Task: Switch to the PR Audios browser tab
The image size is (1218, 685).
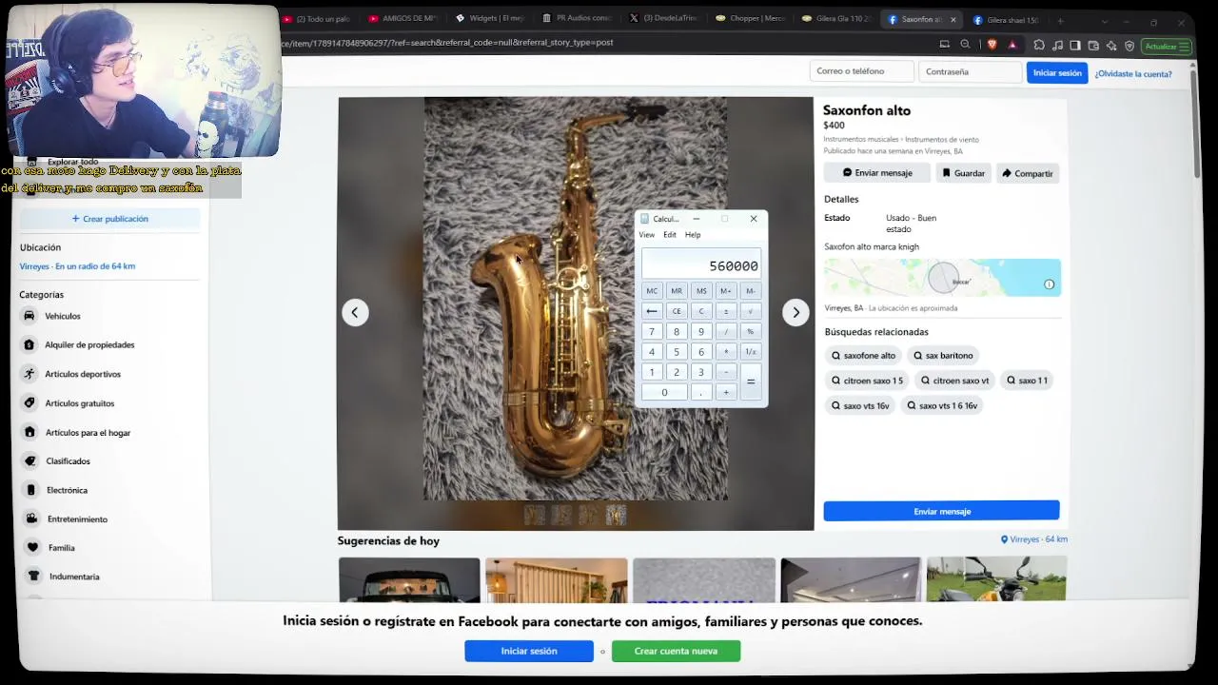Action: tap(578, 19)
